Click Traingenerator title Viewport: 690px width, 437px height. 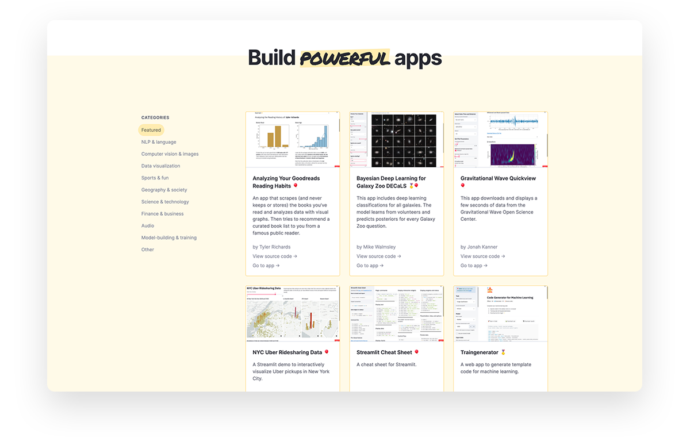coord(480,352)
